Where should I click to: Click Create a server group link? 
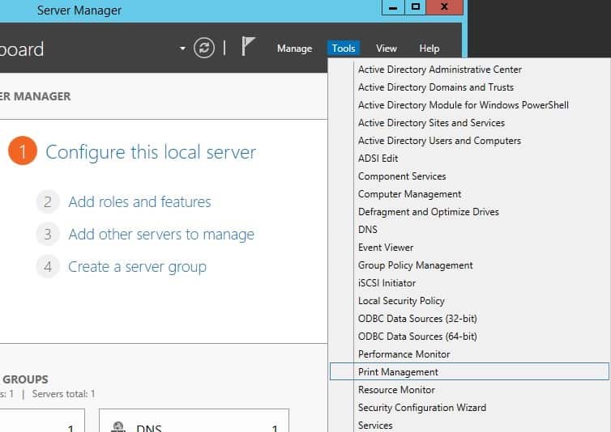pyautogui.click(x=137, y=267)
